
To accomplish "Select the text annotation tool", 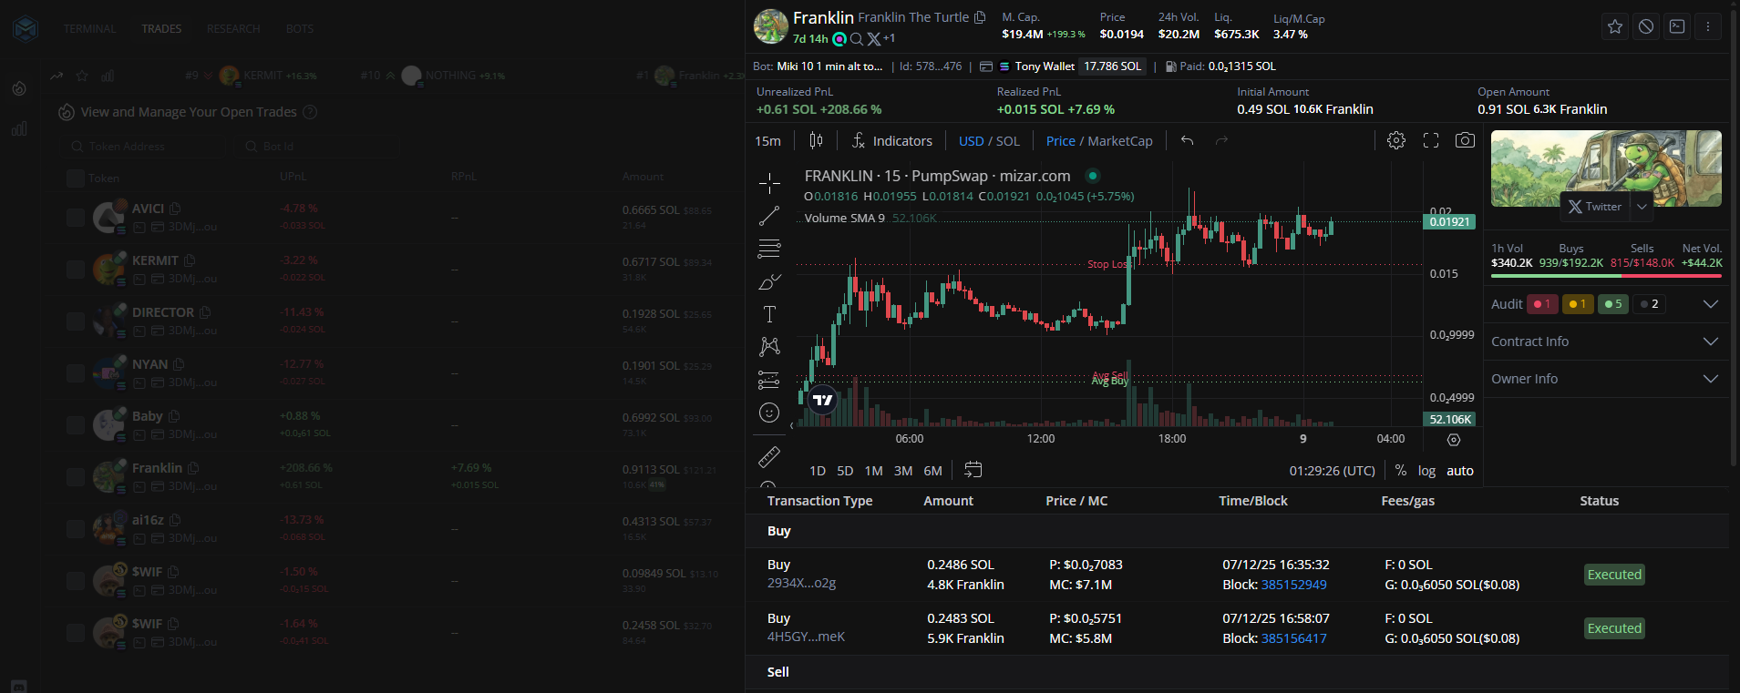I will 769,314.
